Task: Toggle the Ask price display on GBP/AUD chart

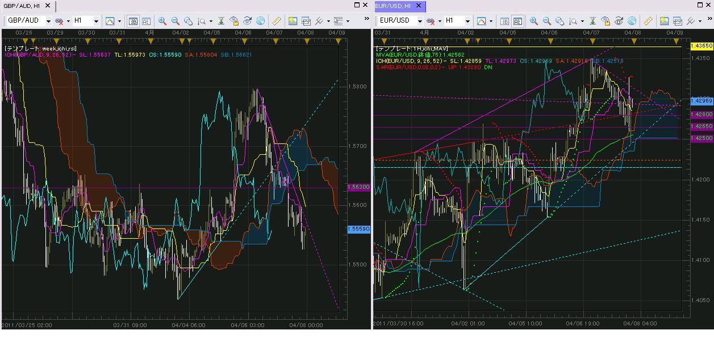Action: [x=146, y=21]
